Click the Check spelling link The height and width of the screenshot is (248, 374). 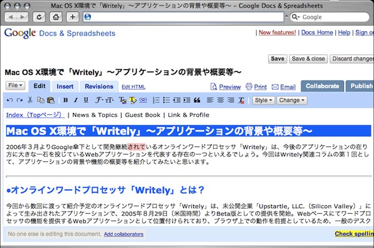pos(354,234)
